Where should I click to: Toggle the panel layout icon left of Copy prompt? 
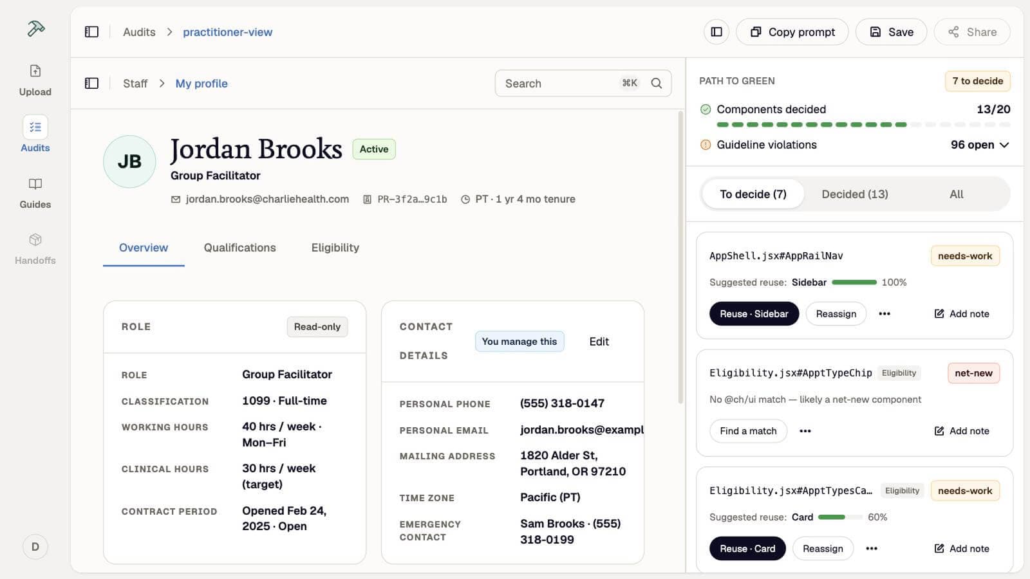point(716,32)
